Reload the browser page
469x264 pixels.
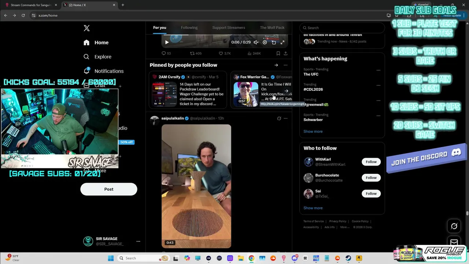[x=23, y=15]
